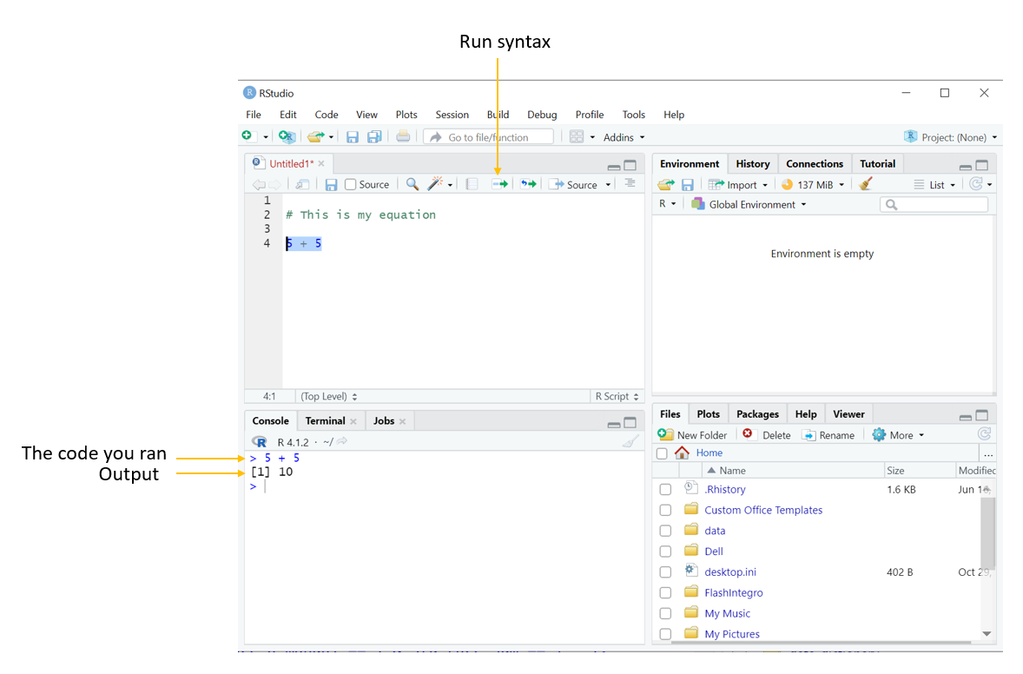Go to Home directory icon in Files

pyautogui.click(x=682, y=453)
